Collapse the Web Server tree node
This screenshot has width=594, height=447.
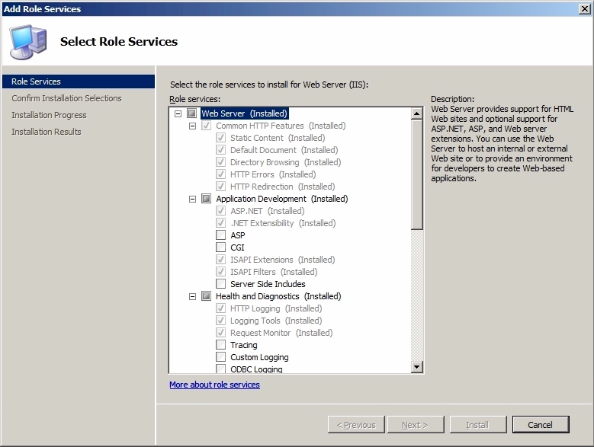tap(178, 113)
